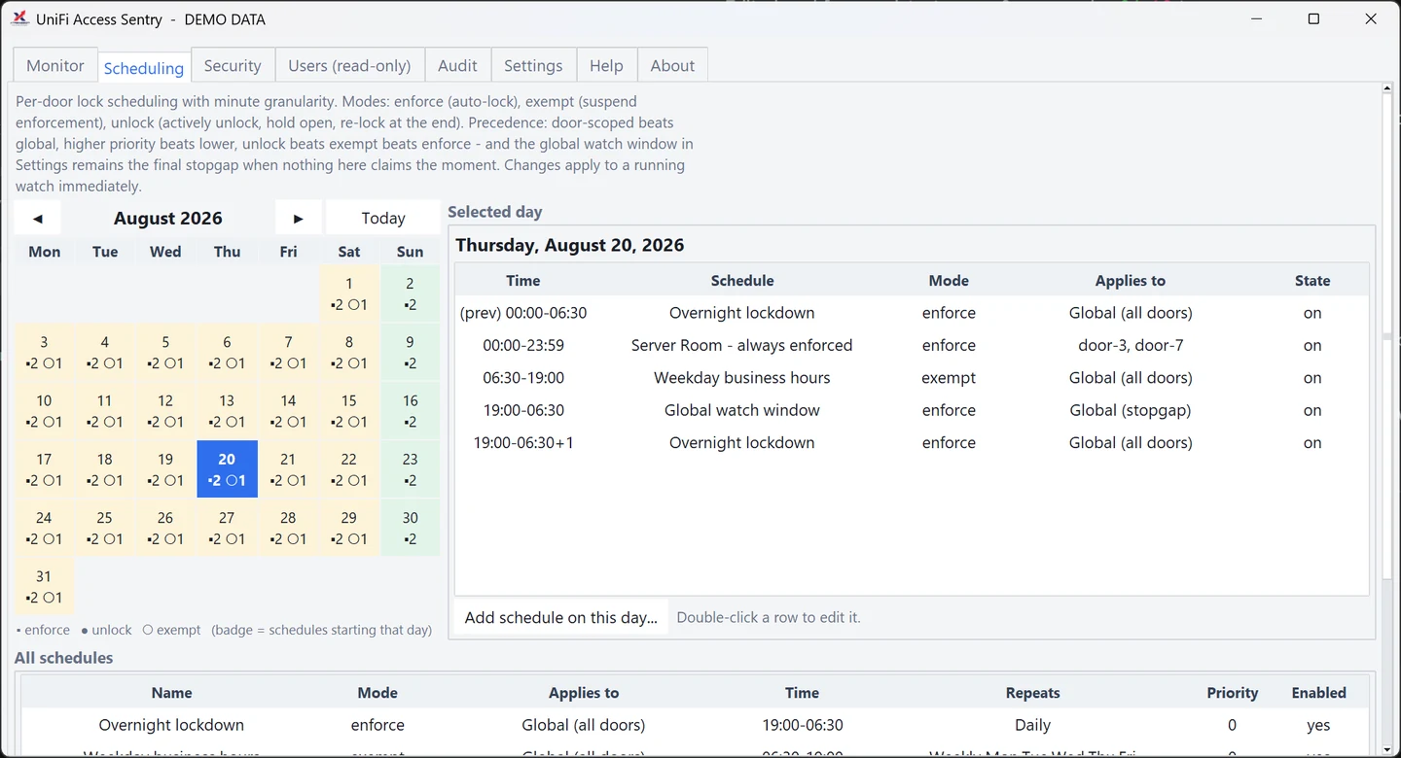The width and height of the screenshot is (1401, 758).
Task: Select the (prev) 00:00-06:30 Overnight lockdown row
Action: click(912, 313)
